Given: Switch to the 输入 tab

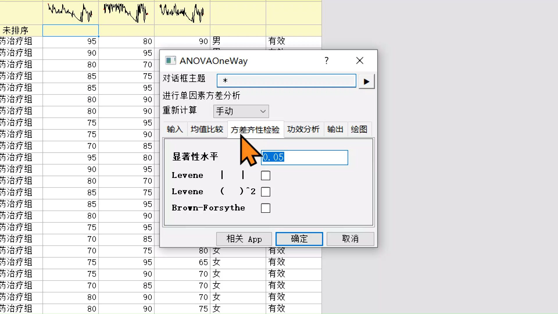Looking at the screenshot, I should point(175,129).
